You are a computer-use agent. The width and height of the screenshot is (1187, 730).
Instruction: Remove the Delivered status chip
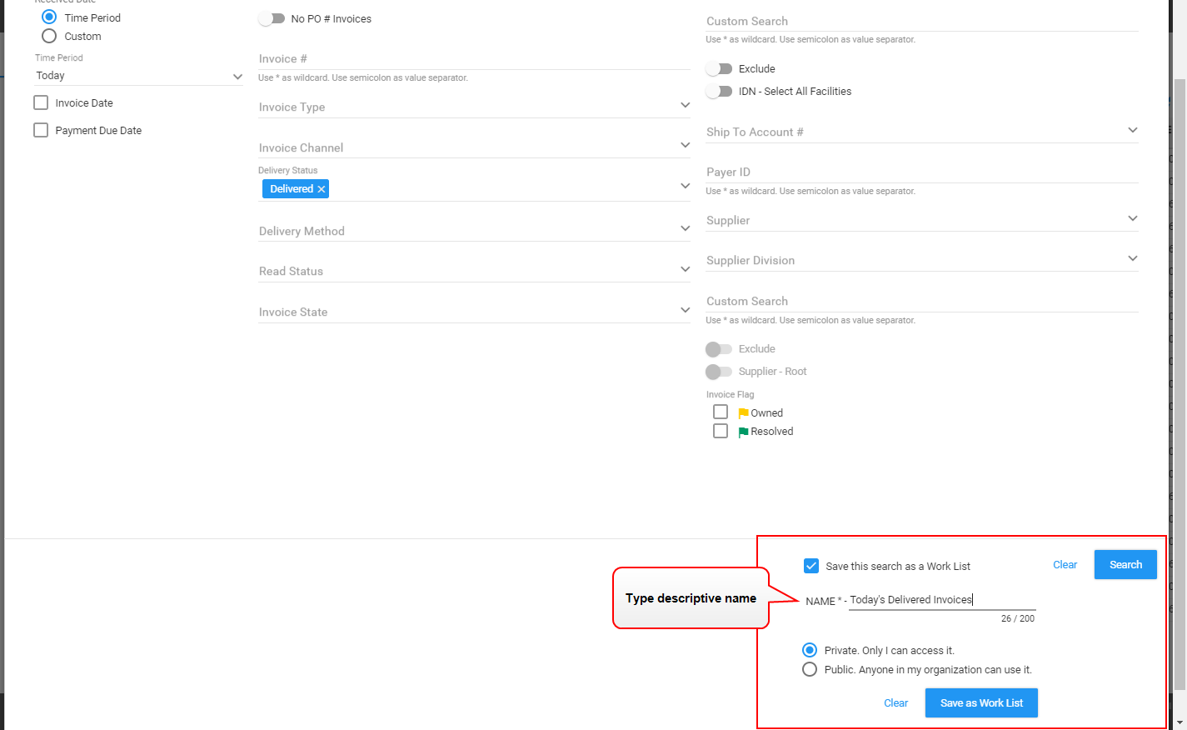tap(322, 189)
